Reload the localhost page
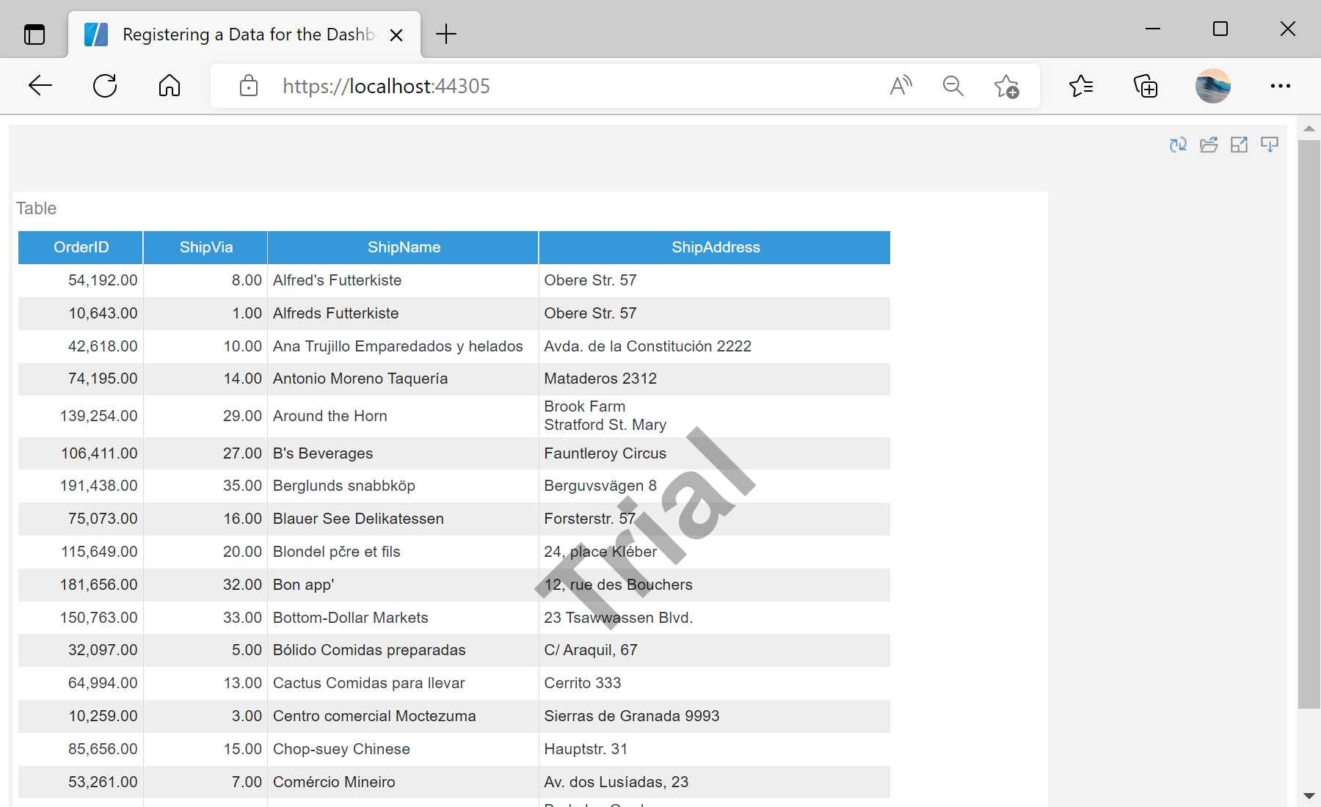The image size is (1321, 807). click(105, 86)
